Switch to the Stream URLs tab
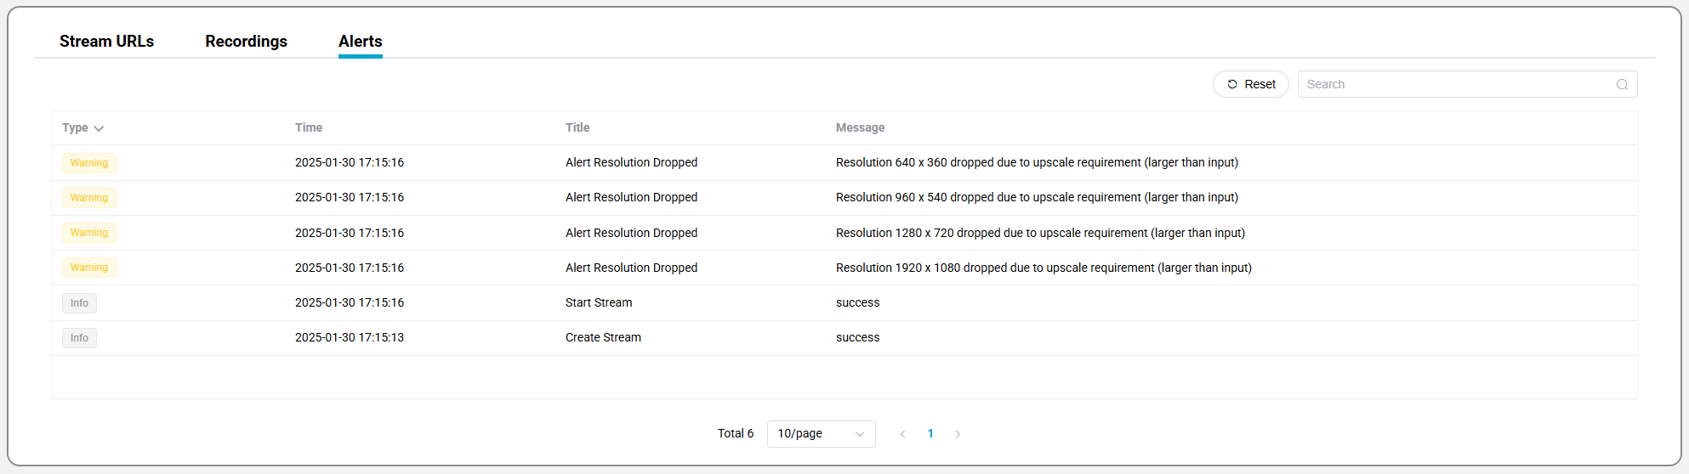Image resolution: width=1689 pixels, height=474 pixels. point(106,41)
